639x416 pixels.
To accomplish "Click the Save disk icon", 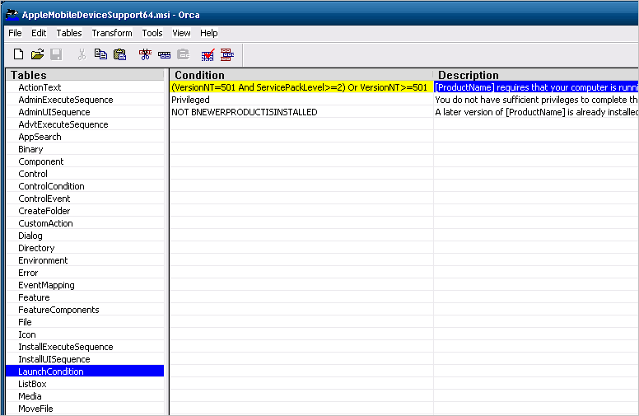I will coord(56,54).
